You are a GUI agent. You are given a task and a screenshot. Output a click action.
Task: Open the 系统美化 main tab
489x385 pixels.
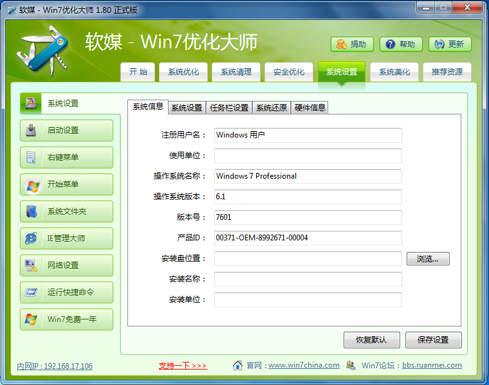click(394, 72)
